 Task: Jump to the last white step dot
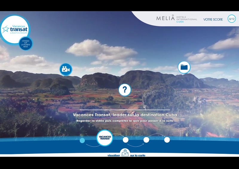(x=167, y=140)
